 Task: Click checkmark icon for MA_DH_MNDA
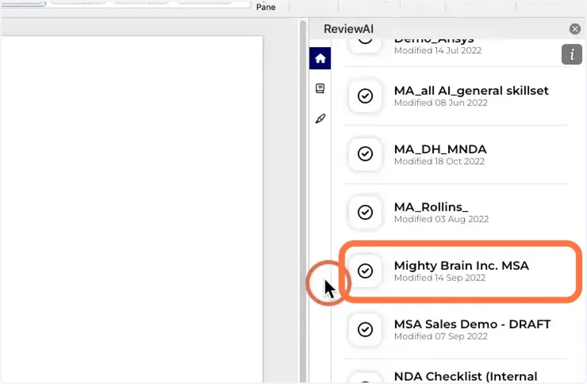pos(365,154)
